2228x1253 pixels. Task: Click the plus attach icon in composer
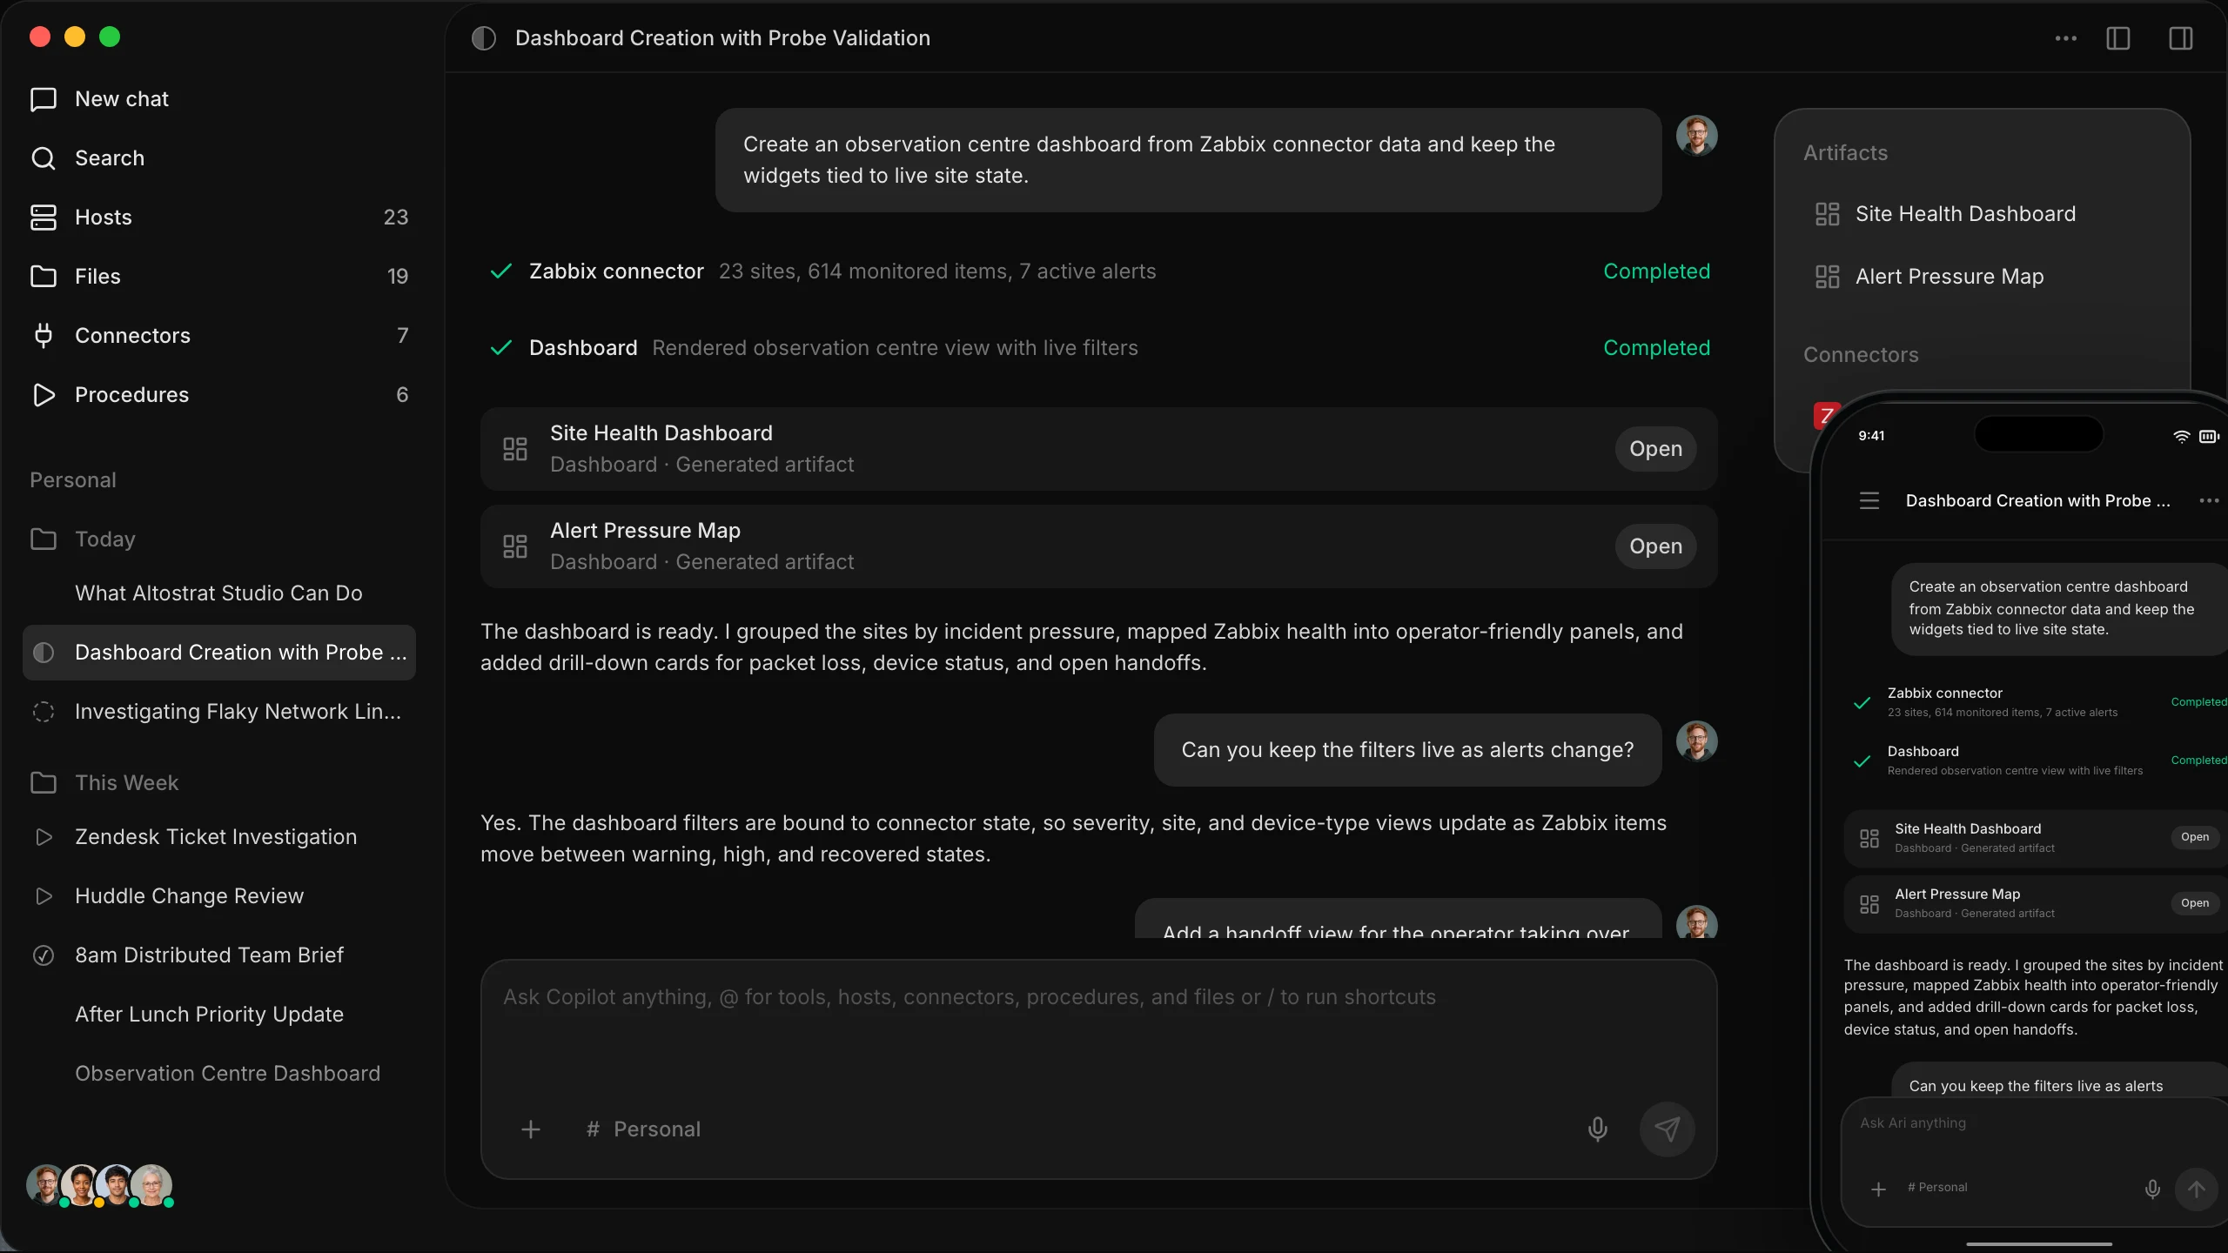[531, 1129]
